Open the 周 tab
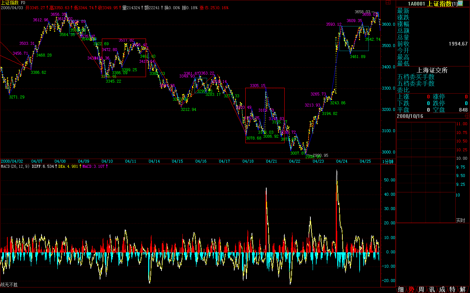The image size is (470, 293). (x=421, y=289)
